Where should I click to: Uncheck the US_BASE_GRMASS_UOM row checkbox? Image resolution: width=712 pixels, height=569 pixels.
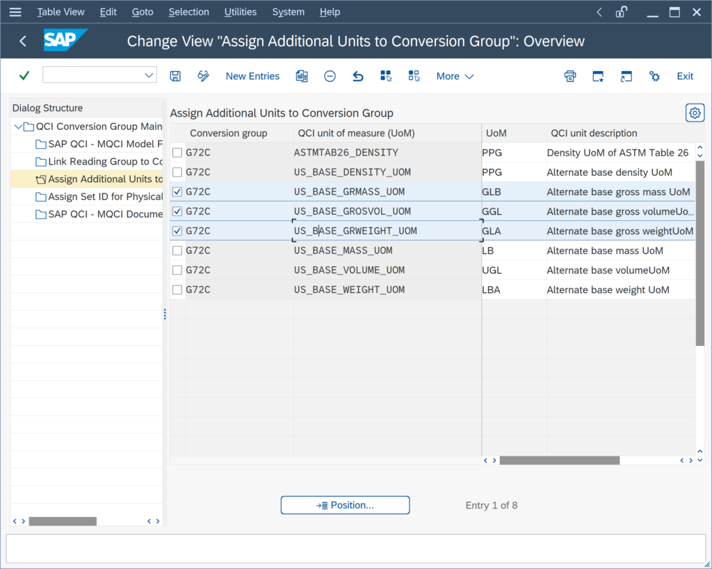(x=177, y=192)
